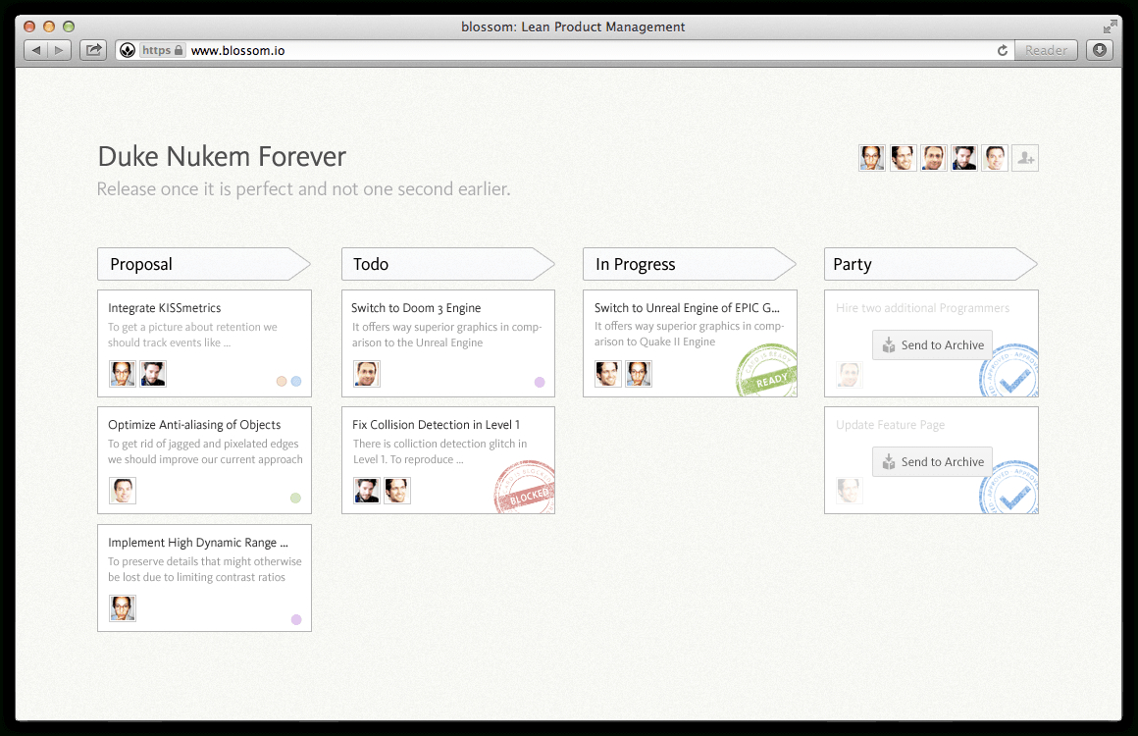1138x736 pixels.
Task: Click the first assignee avatar on Collision Detection card
Action: (367, 491)
